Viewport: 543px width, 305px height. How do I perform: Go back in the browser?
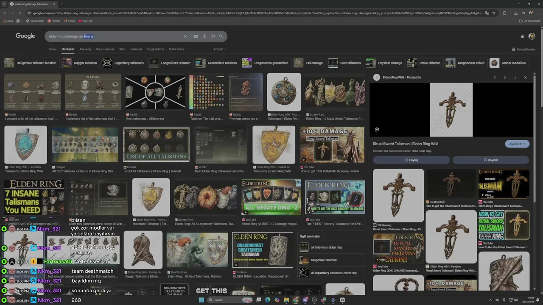tap(5, 13)
